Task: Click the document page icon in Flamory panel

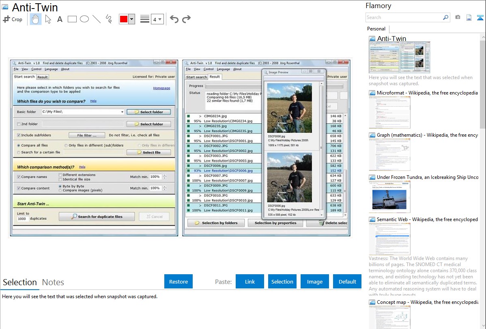Action: point(469,17)
